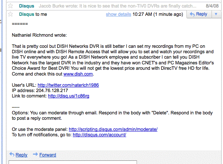Click the forward arrow icon at bottom
The image size is (223, 164).
pos(35,155)
